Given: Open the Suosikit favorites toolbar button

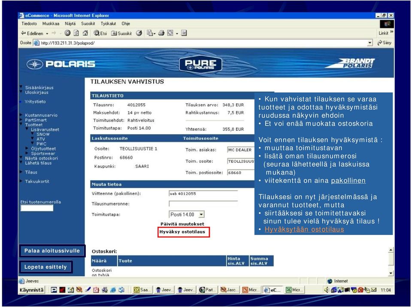Looking at the screenshot, I should [x=121, y=33].
